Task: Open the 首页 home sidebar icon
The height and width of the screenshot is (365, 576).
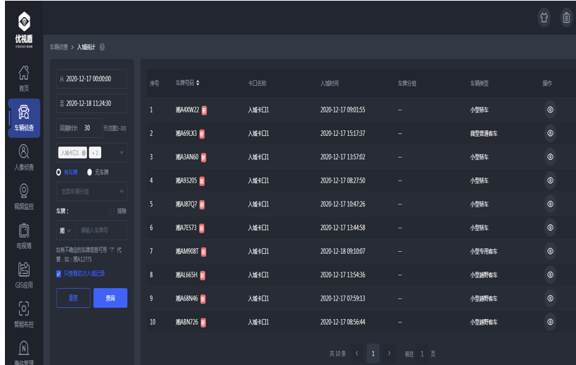Action: click(x=24, y=79)
